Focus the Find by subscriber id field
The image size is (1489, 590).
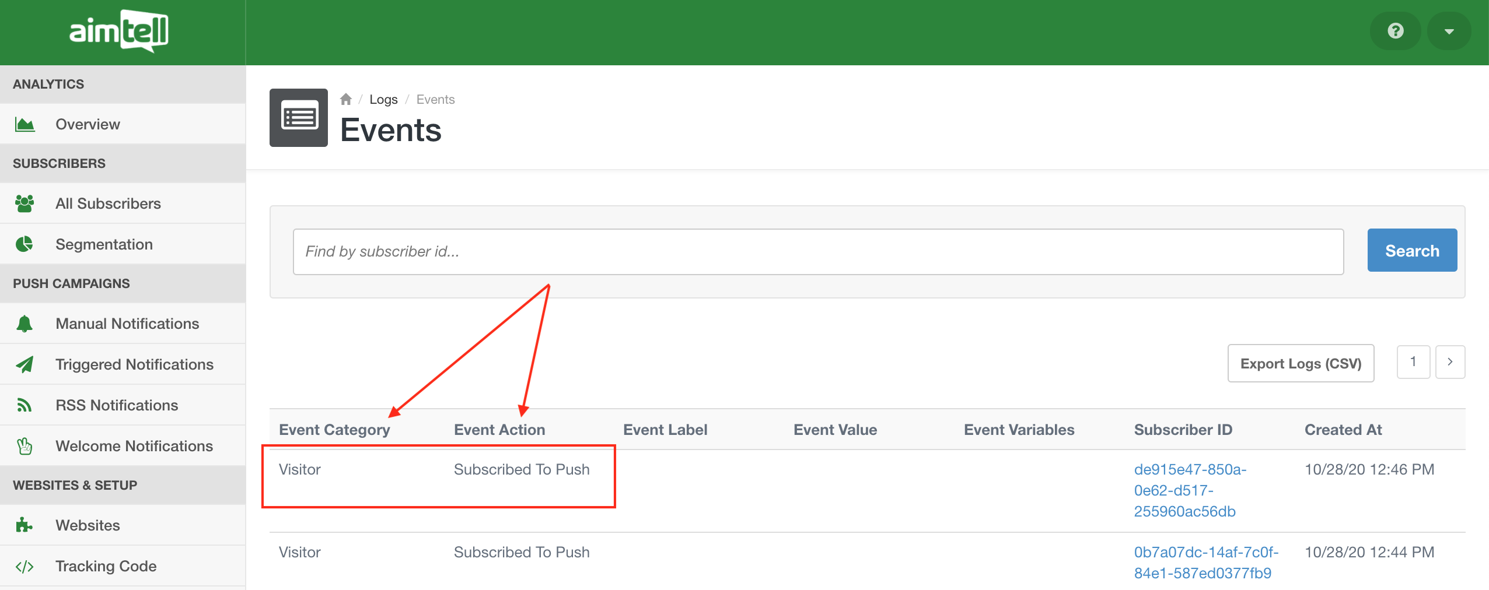pyautogui.click(x=818, y=251)
